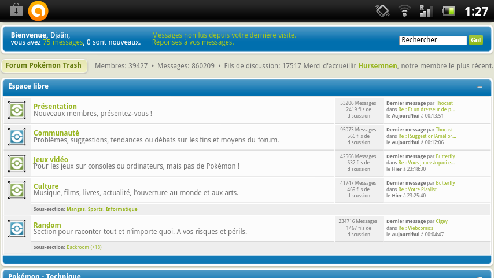
Task: Tap the orange app notification icon
Action: point(38,11)
